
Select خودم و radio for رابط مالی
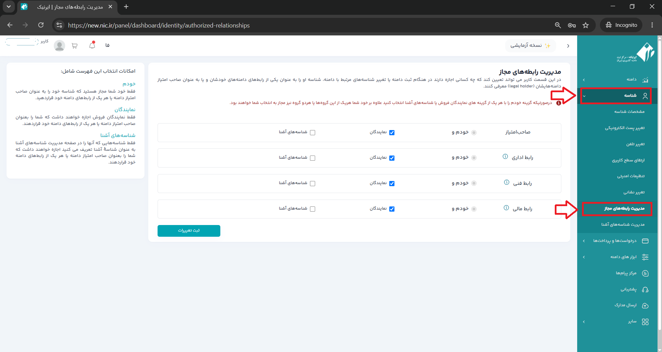pos(474,209)
